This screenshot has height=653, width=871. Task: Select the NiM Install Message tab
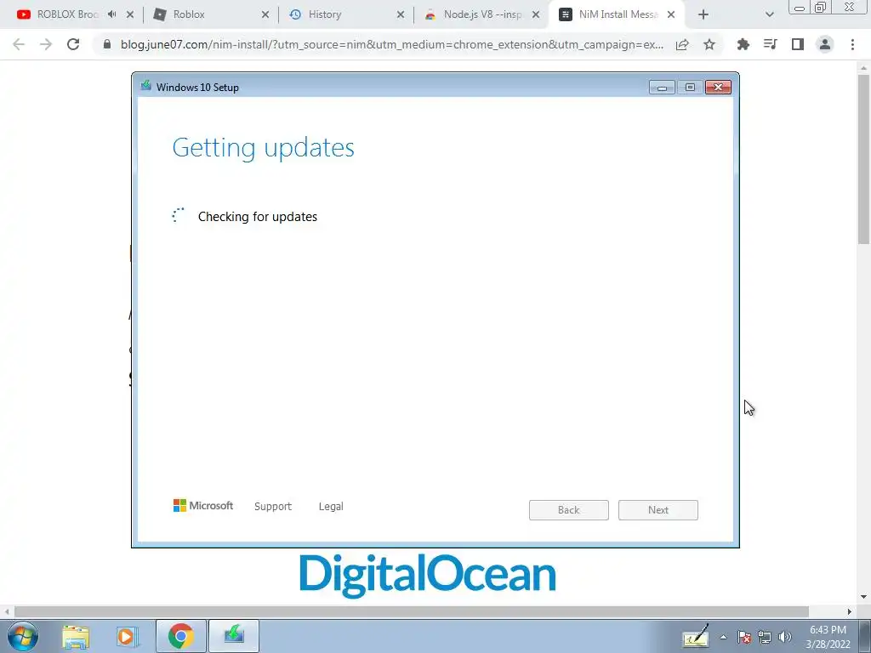click(x=618, y=14)
